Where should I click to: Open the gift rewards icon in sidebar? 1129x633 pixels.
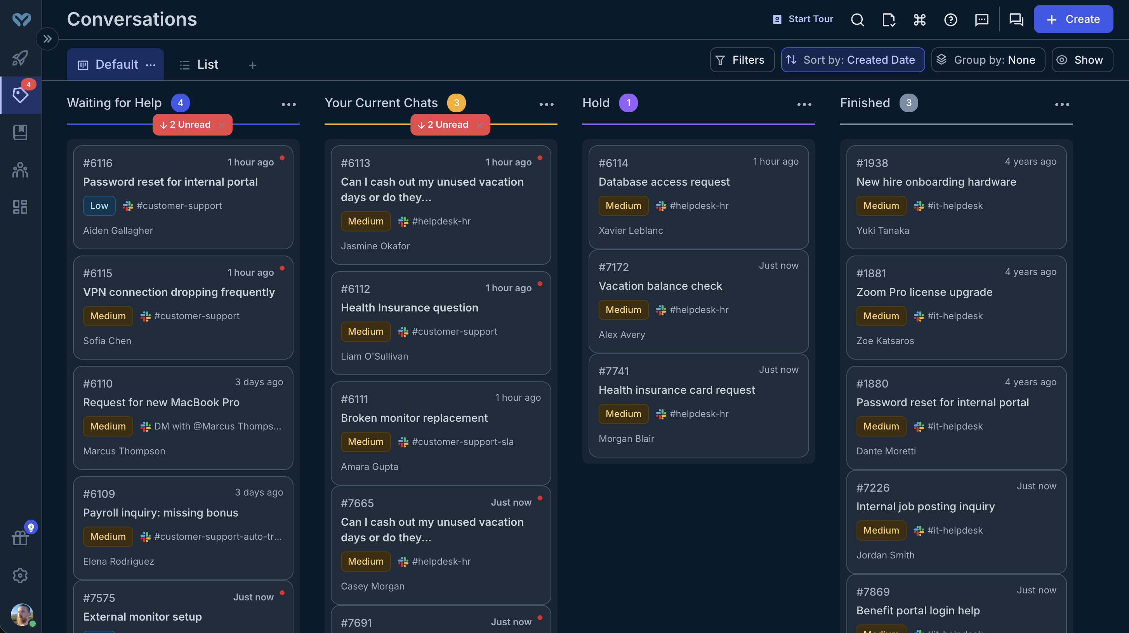[20, 537]
